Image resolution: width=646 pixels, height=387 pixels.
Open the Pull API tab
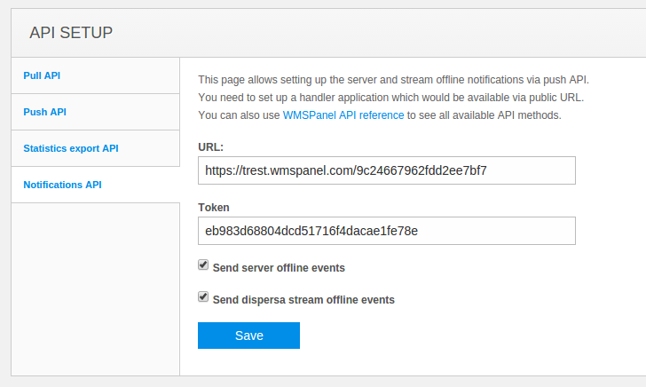[42, 75]
